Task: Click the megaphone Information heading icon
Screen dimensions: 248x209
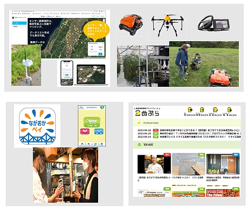Action: (x=139, y=123)
